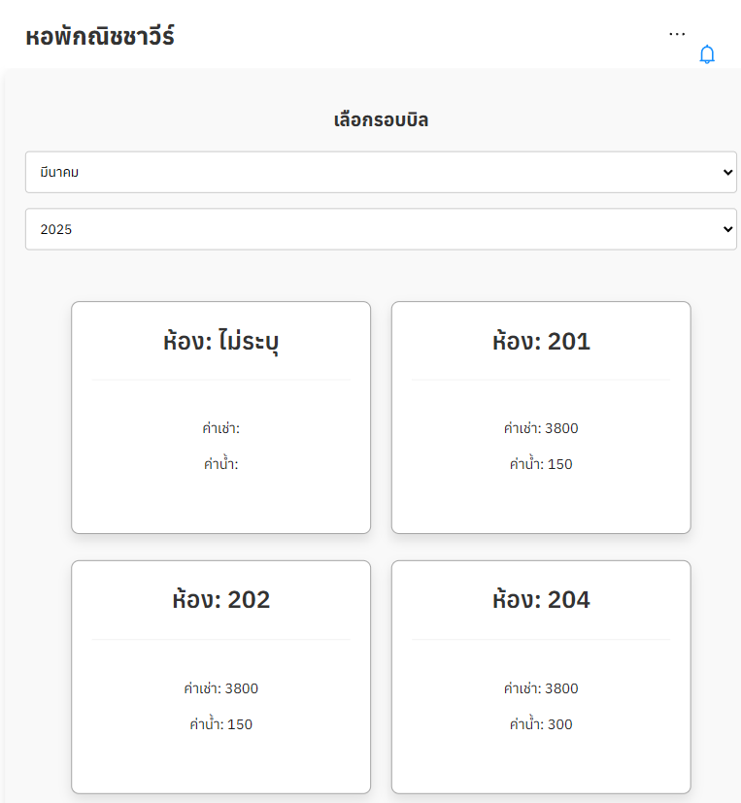Open the three-dot more options menu

pos(677,34)
